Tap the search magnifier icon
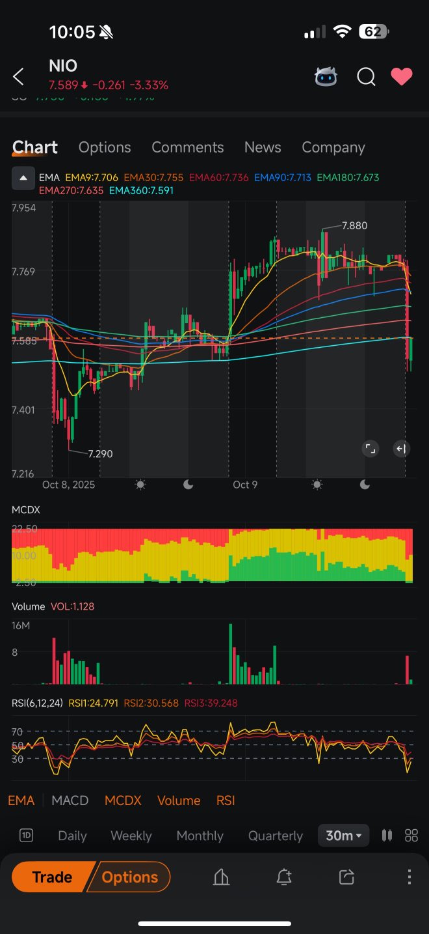Image resolution: width=429 pixels, height=934 pixels. [x=366, y=77]
